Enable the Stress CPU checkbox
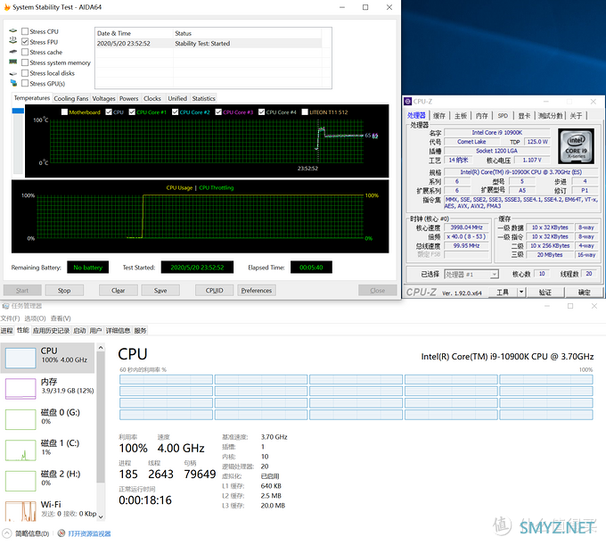Screen dimensions: 606x545 (x=25, y=31)
